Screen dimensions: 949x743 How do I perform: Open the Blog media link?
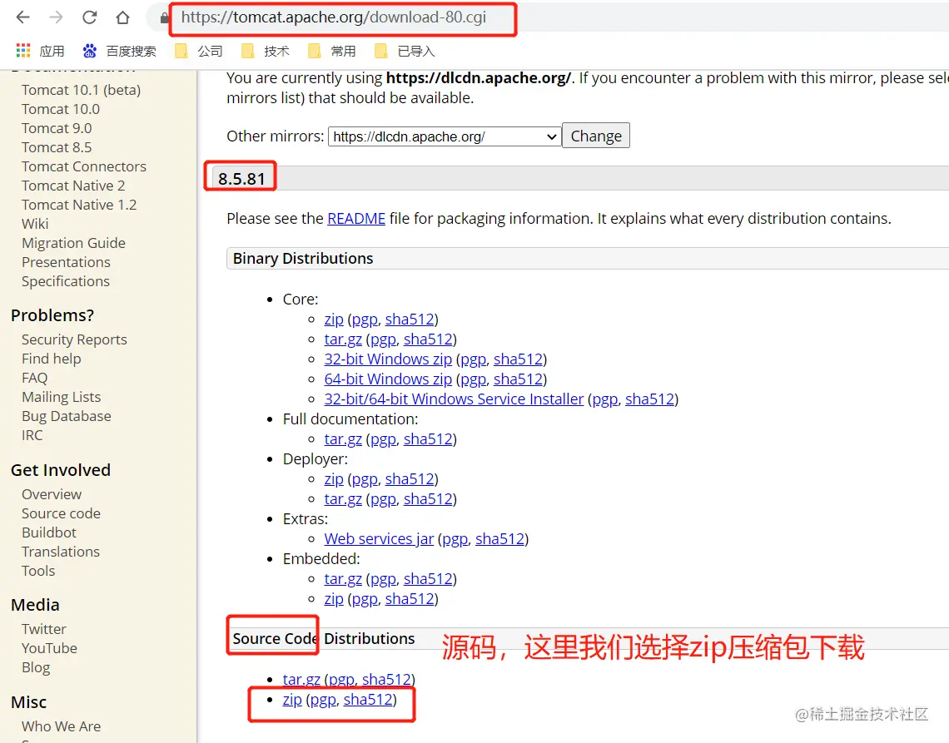36,668
